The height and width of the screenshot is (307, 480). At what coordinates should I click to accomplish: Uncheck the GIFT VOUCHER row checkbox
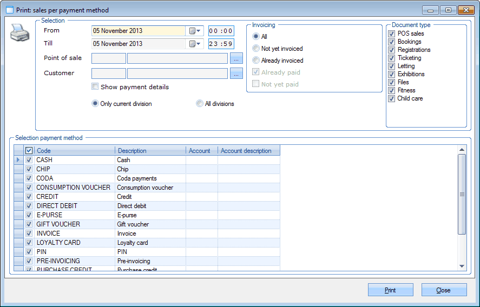pyautogui.click(x=29, y=224)
